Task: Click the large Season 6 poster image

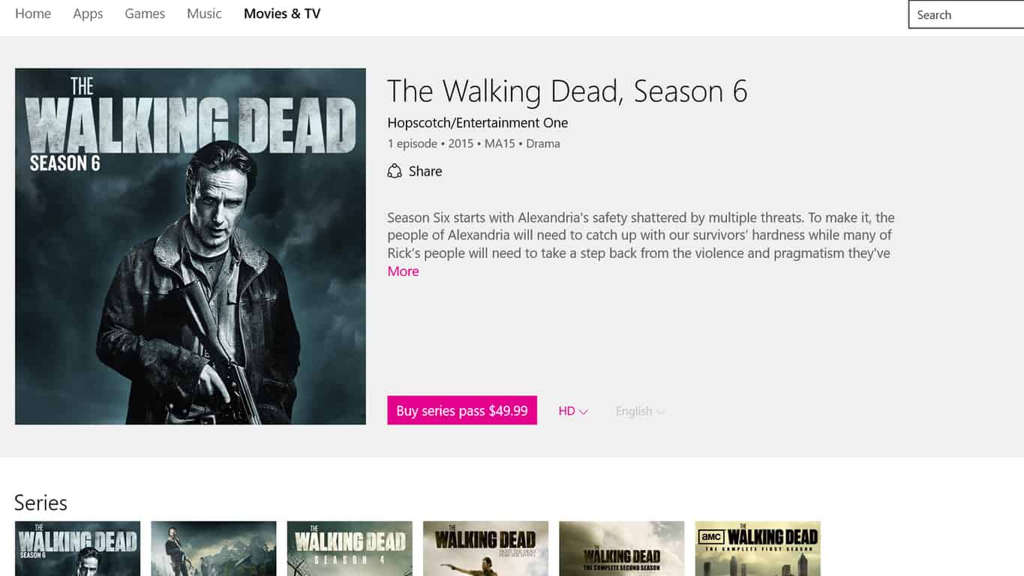Action: coord(191,246)
